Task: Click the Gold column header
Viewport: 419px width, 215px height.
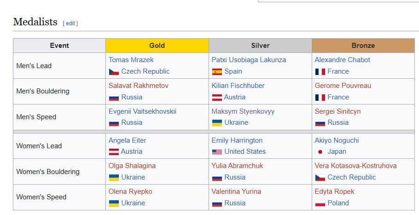Action: click(157, 46)
